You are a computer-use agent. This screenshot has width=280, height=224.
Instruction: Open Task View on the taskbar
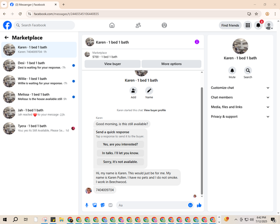pyautogui.click(x=26, y=220)
